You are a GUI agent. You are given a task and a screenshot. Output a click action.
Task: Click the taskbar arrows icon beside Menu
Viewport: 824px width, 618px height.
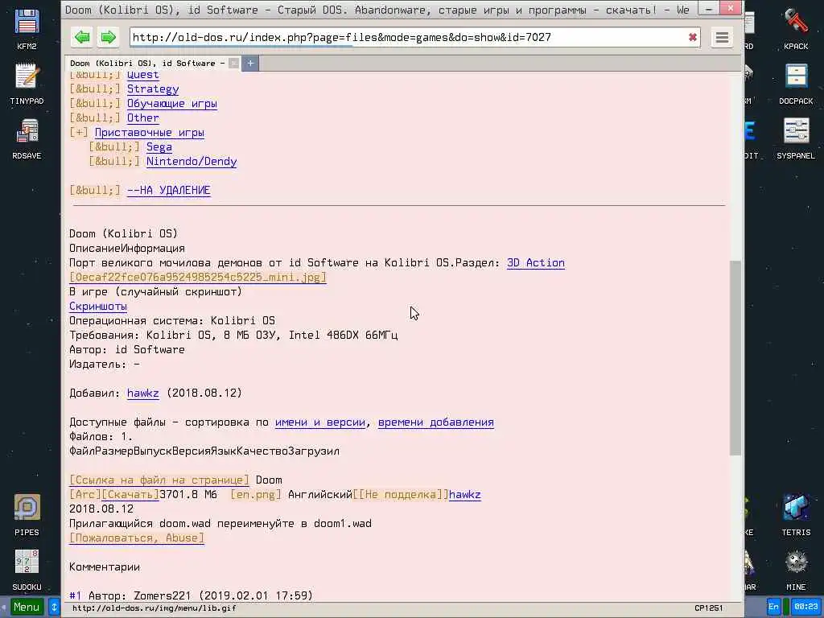[54, 607]
